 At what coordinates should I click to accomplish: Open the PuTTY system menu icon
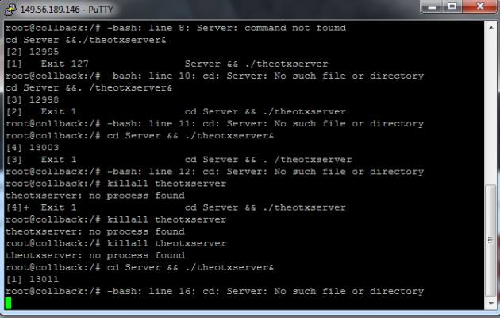click(10, 10)
